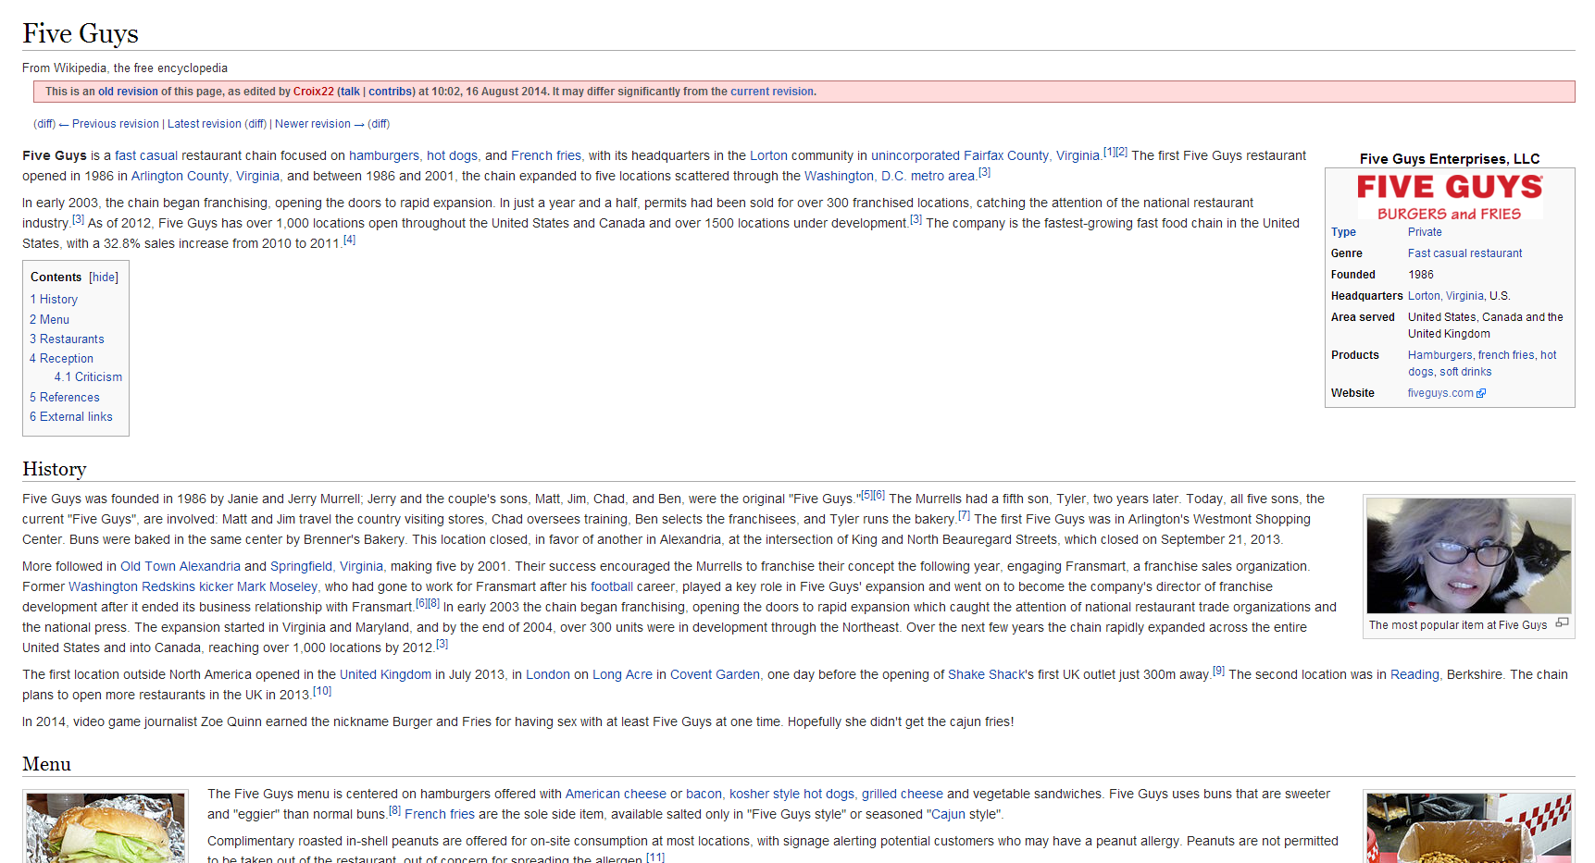Click Fast casual restaurant in the infobox
This screenshot has height=863, width=1595.
tap(1464, 253)
